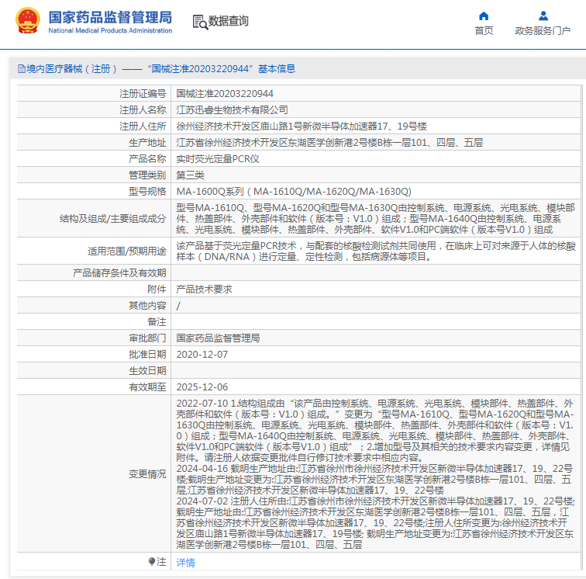Viewport: 586px width, 579px height.
Task: Click the 注册证编号 label
Action: tap(143, 94)
